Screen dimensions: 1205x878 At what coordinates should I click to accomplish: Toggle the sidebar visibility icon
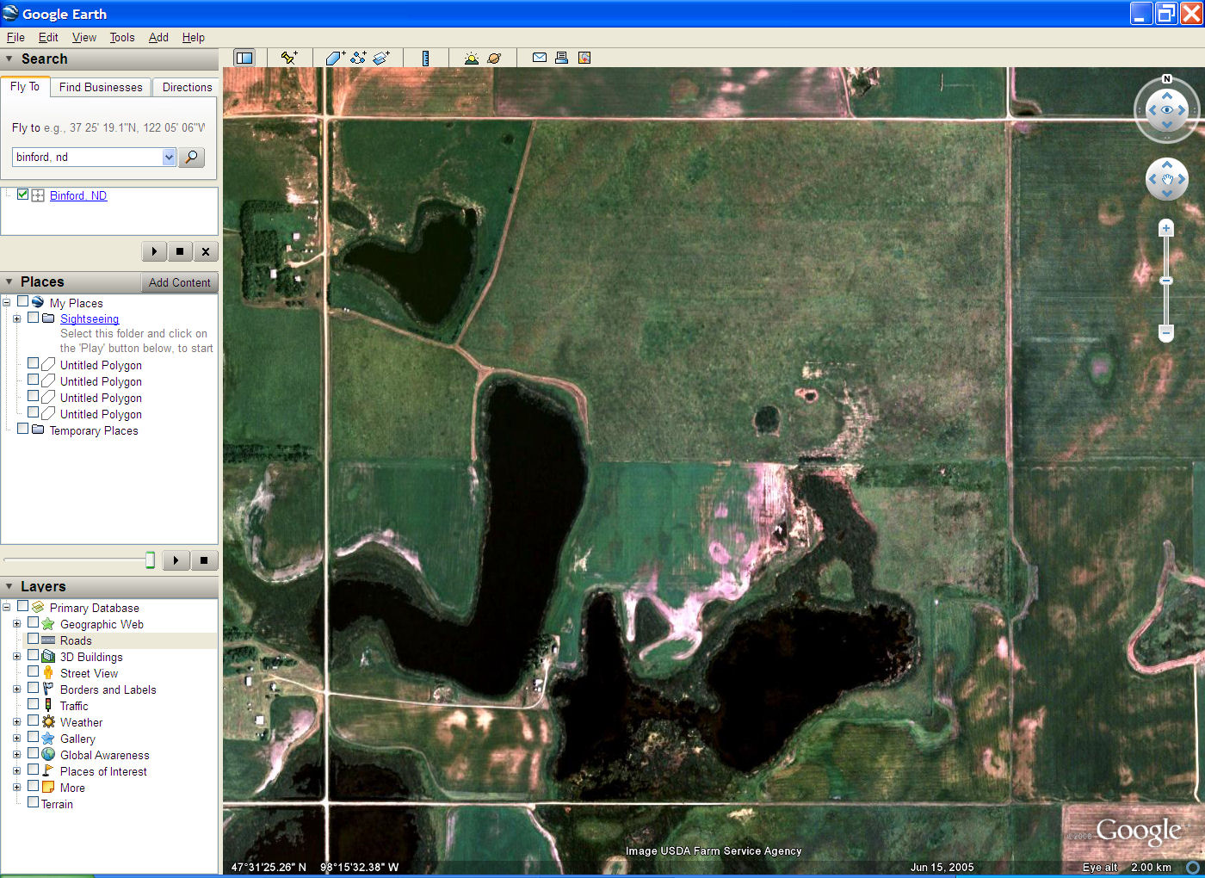tap(244, 58)
